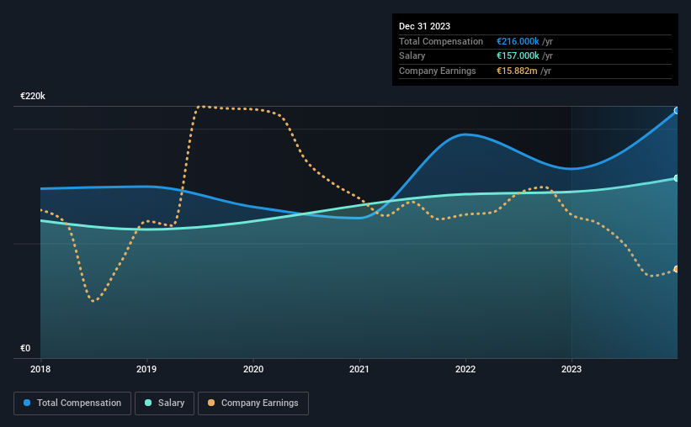Click the 2020 x-axis label
The width and height of the screenshot is (691, 427).
point(253,369)
